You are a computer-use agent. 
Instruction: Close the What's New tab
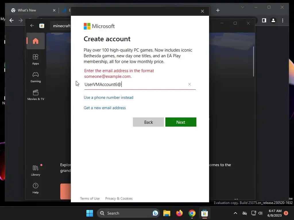point(54,10)
